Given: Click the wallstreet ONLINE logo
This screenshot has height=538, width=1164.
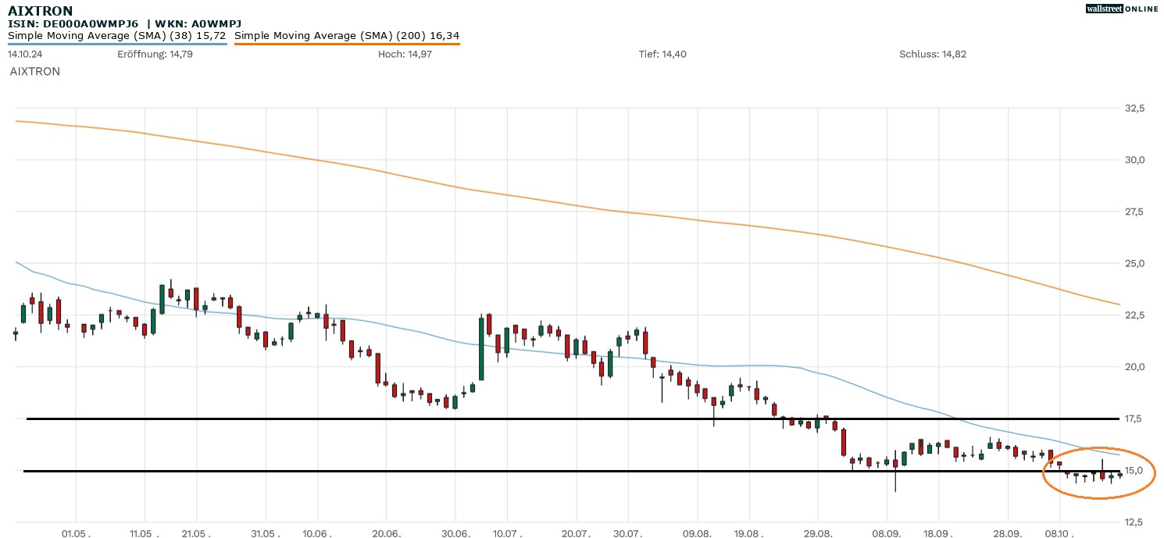Looking at the screenshot, I should point(1122,9).
